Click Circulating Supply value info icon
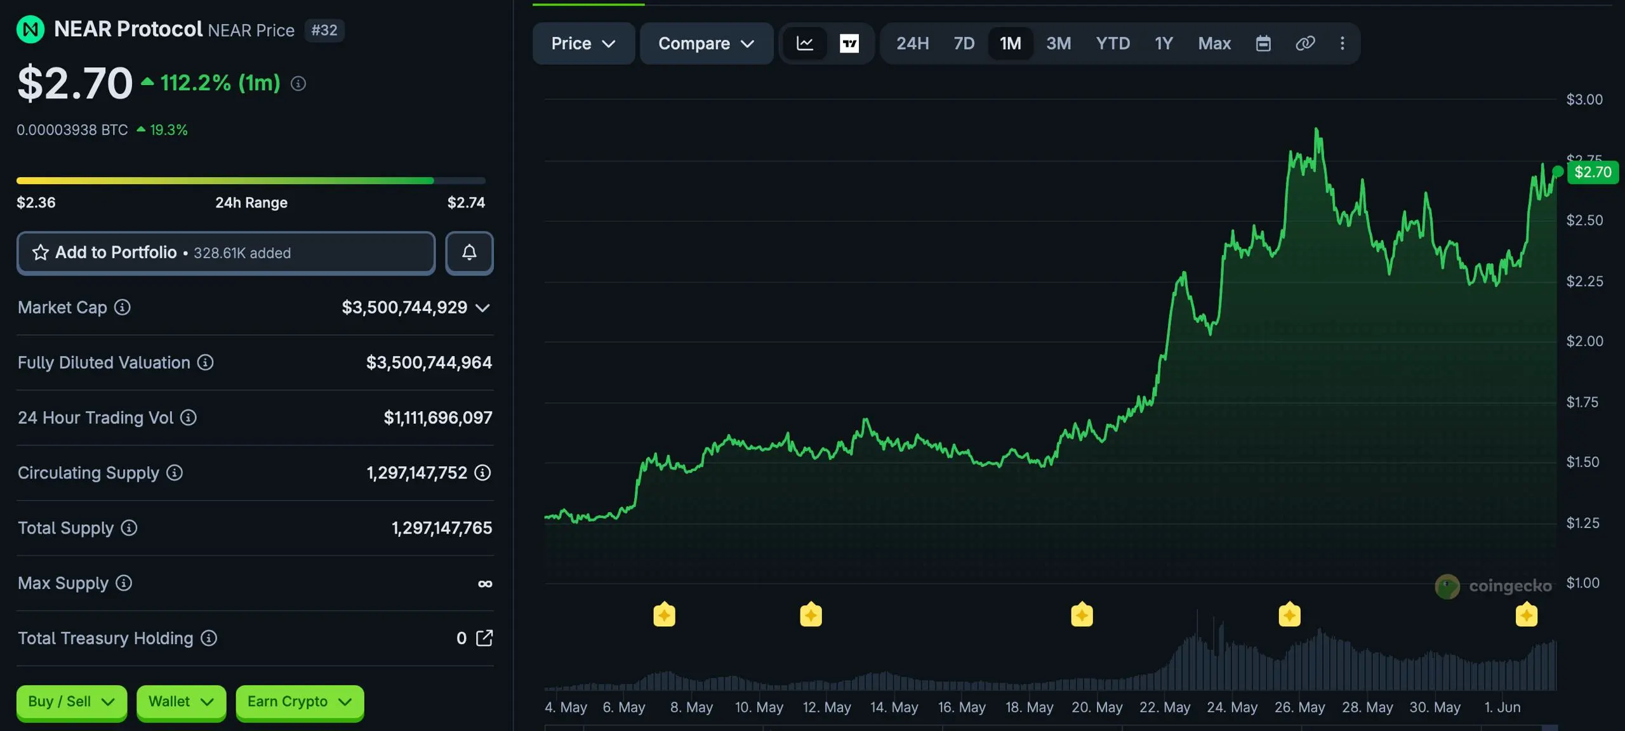 point(482,473)
